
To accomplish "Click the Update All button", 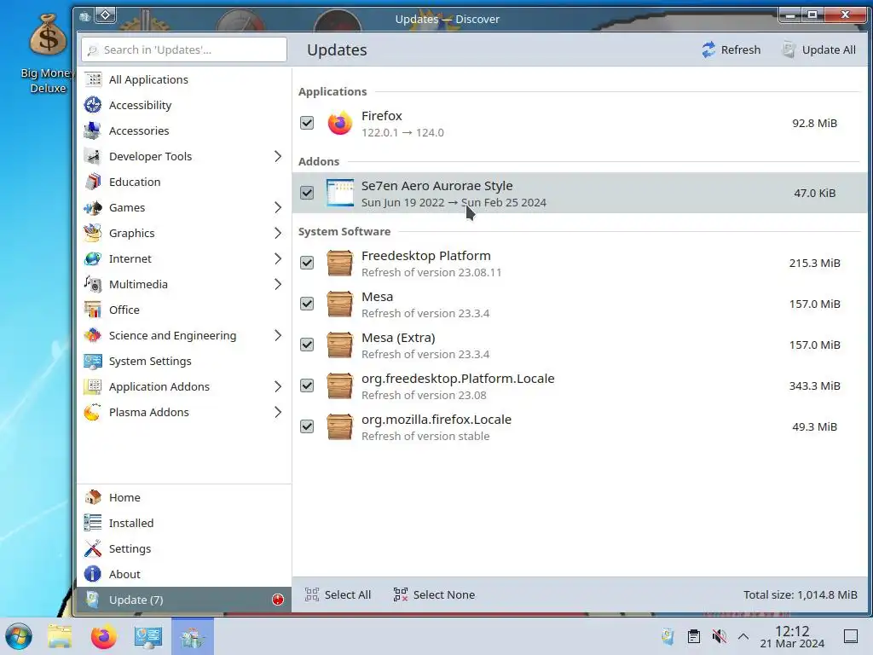I will coord(819,49).
